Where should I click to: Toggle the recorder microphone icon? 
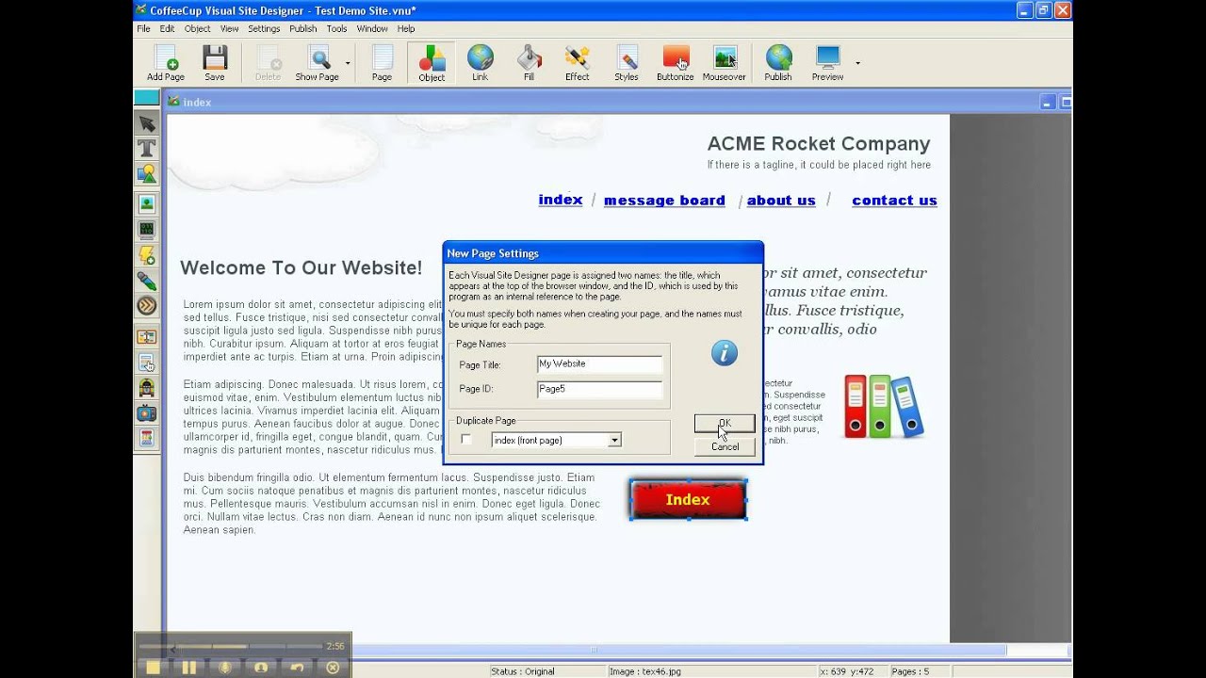click(224, 667)
